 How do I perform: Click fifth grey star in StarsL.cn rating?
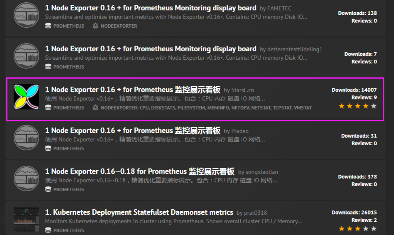[374, 106]
